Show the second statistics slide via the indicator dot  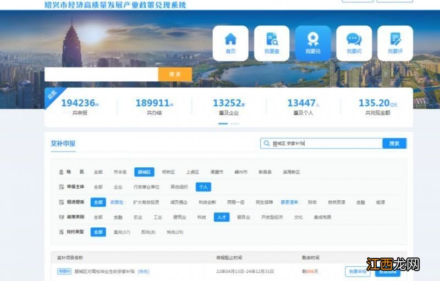coord(235,123)
